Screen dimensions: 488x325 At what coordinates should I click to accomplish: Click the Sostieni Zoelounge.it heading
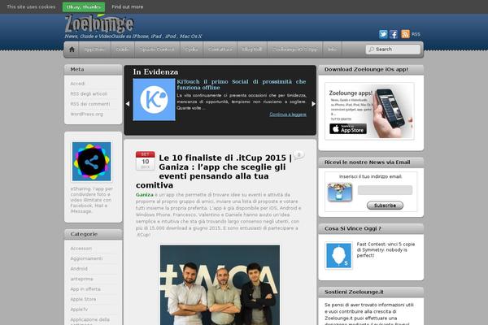point(354,292)
